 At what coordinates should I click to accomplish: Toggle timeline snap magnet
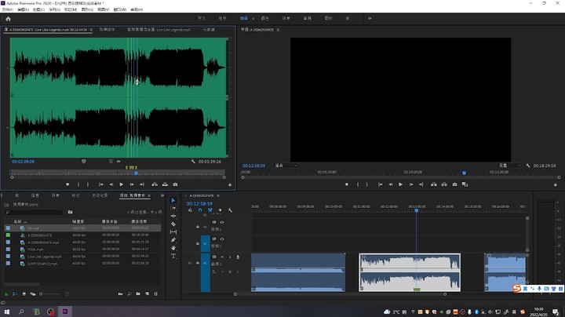[x=200, y=210]
